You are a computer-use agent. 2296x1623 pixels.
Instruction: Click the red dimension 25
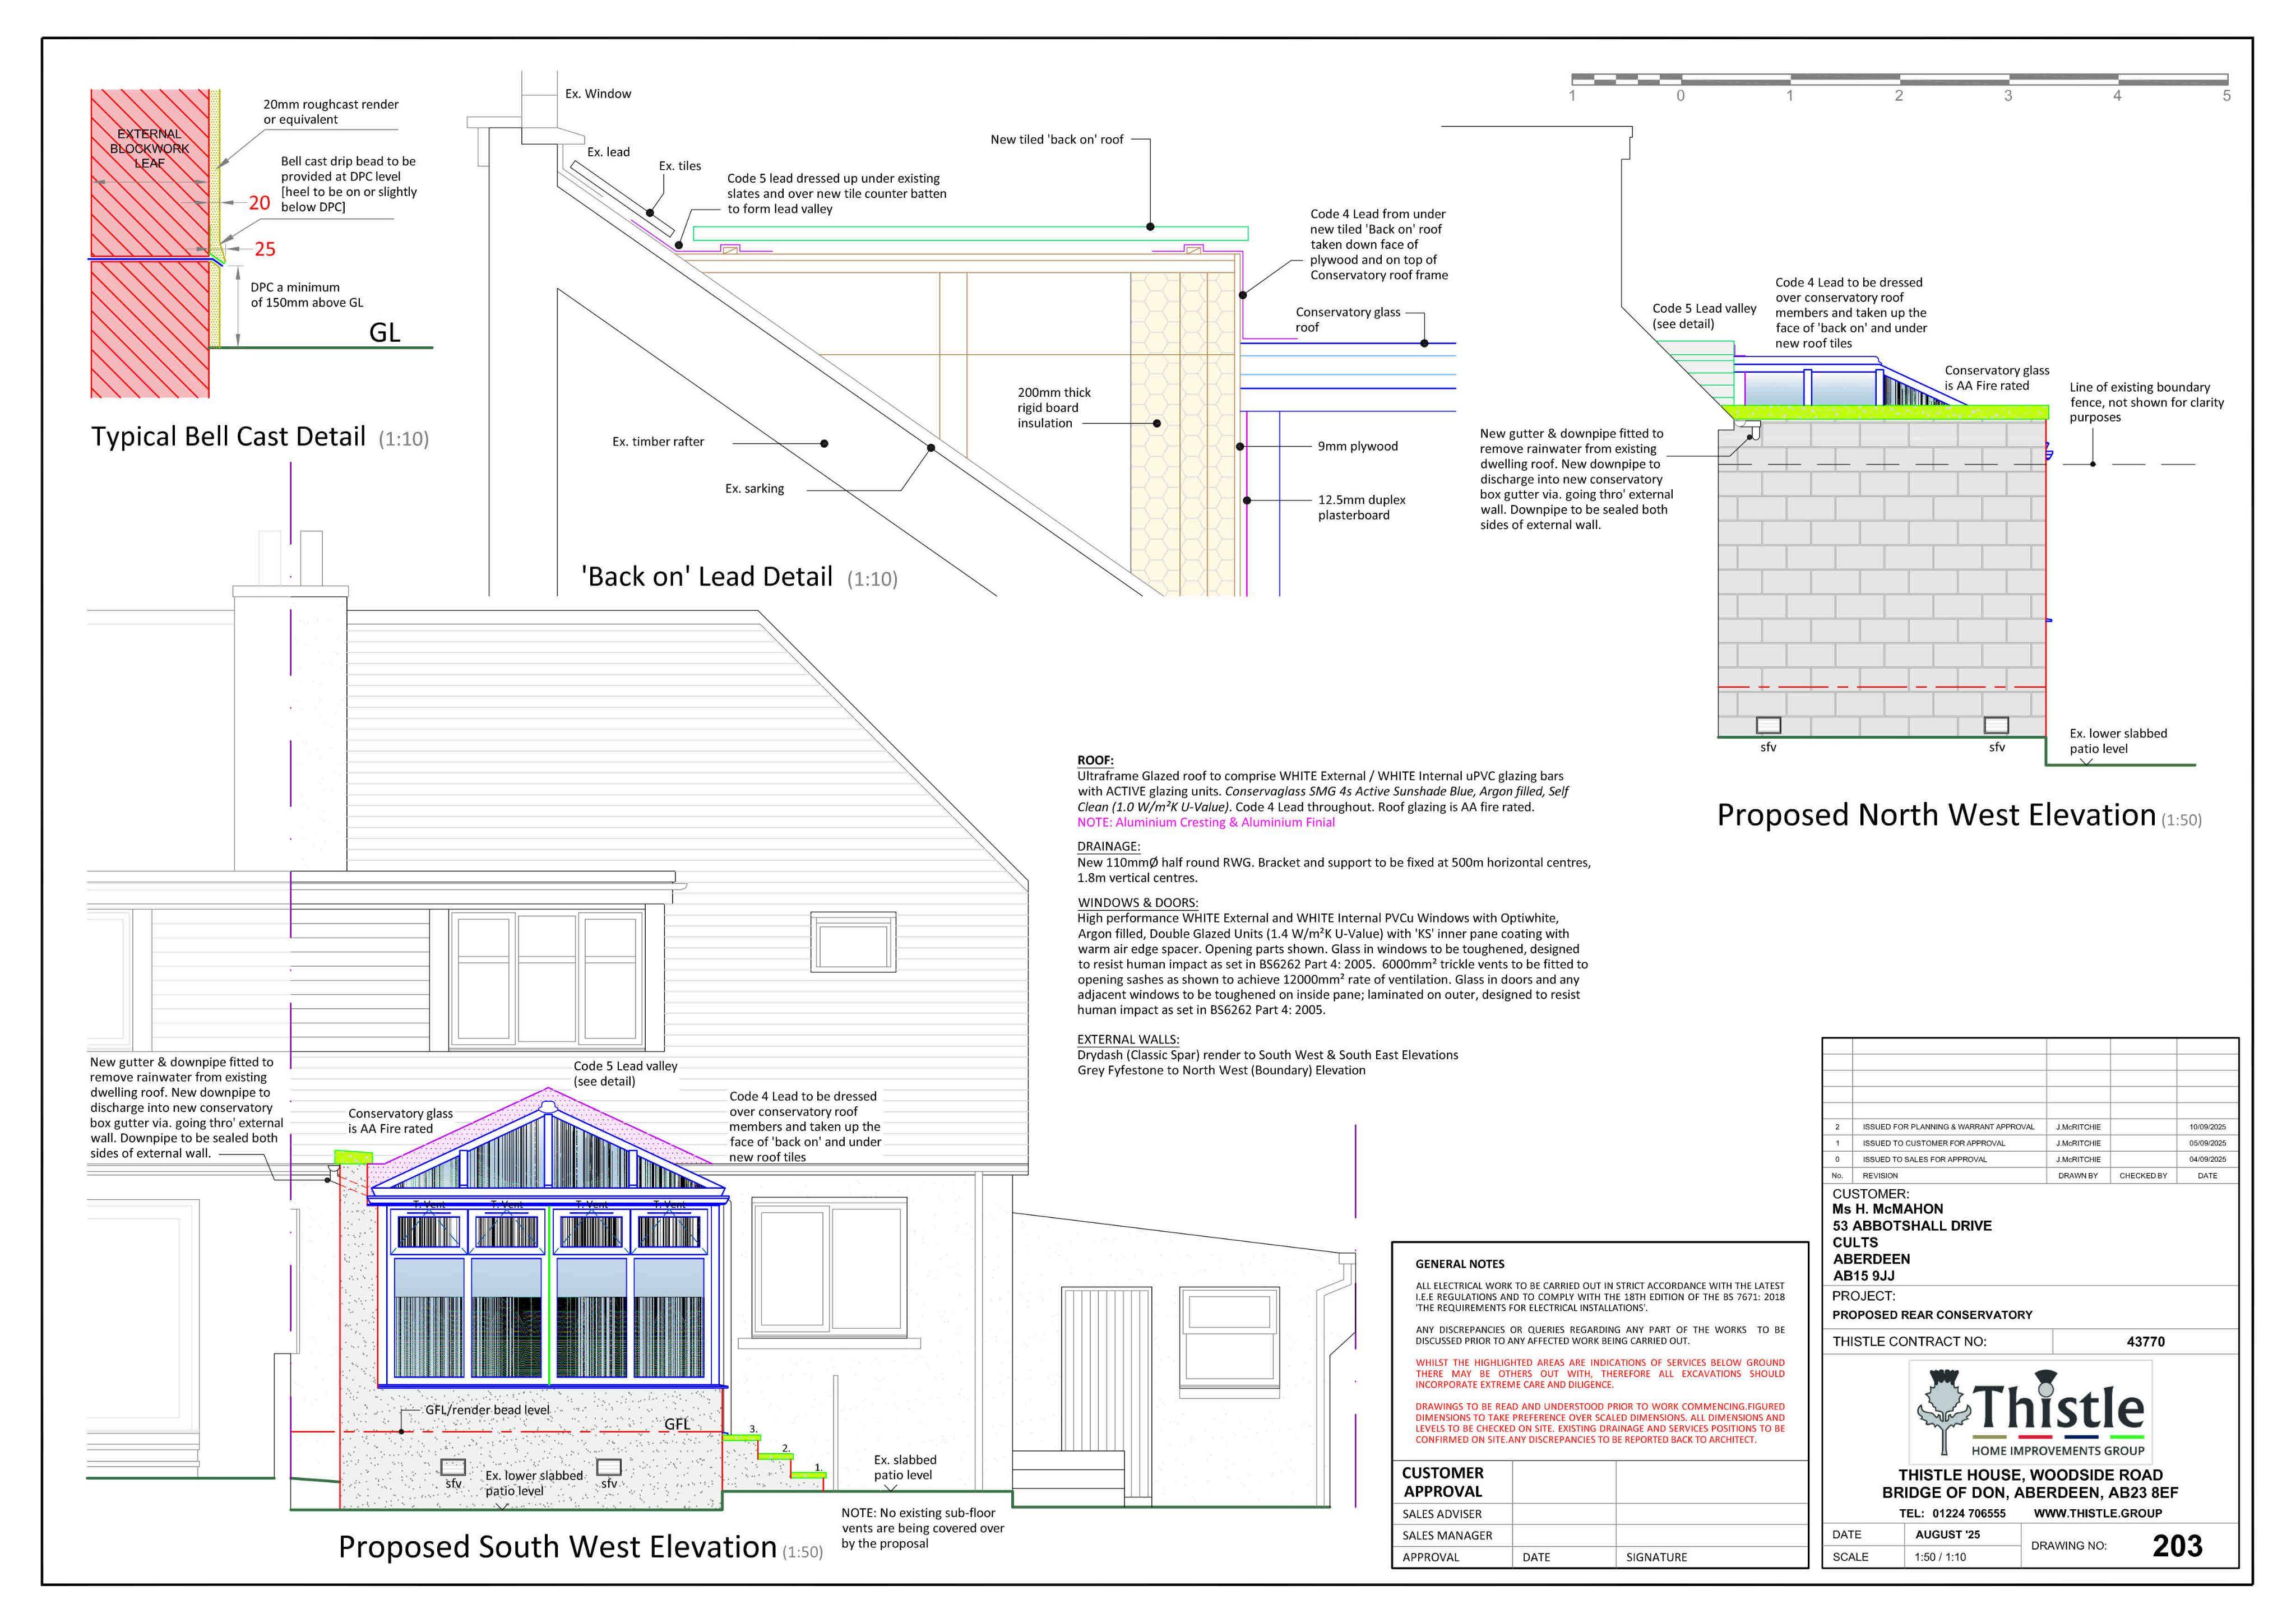coord(265,249)
